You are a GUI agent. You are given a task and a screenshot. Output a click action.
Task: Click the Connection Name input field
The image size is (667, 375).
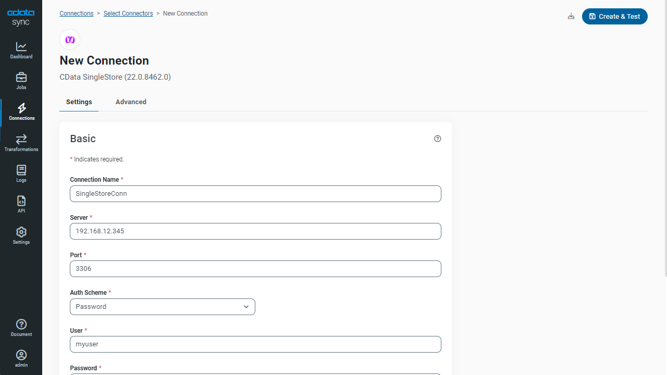(x=255, y=194)
